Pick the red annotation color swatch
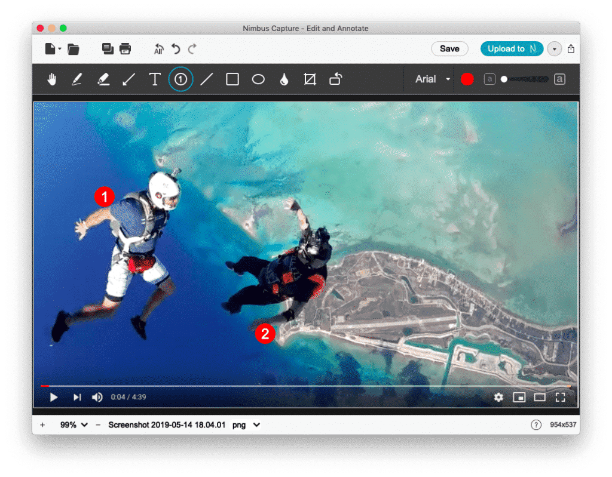The width and height of the screenshot is (612, 477). pyautogui.click(x=467, y=79)
